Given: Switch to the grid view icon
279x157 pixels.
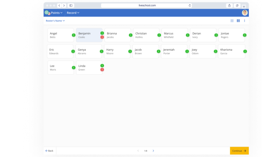Looking at the screenshot, I should pos(238,21).
